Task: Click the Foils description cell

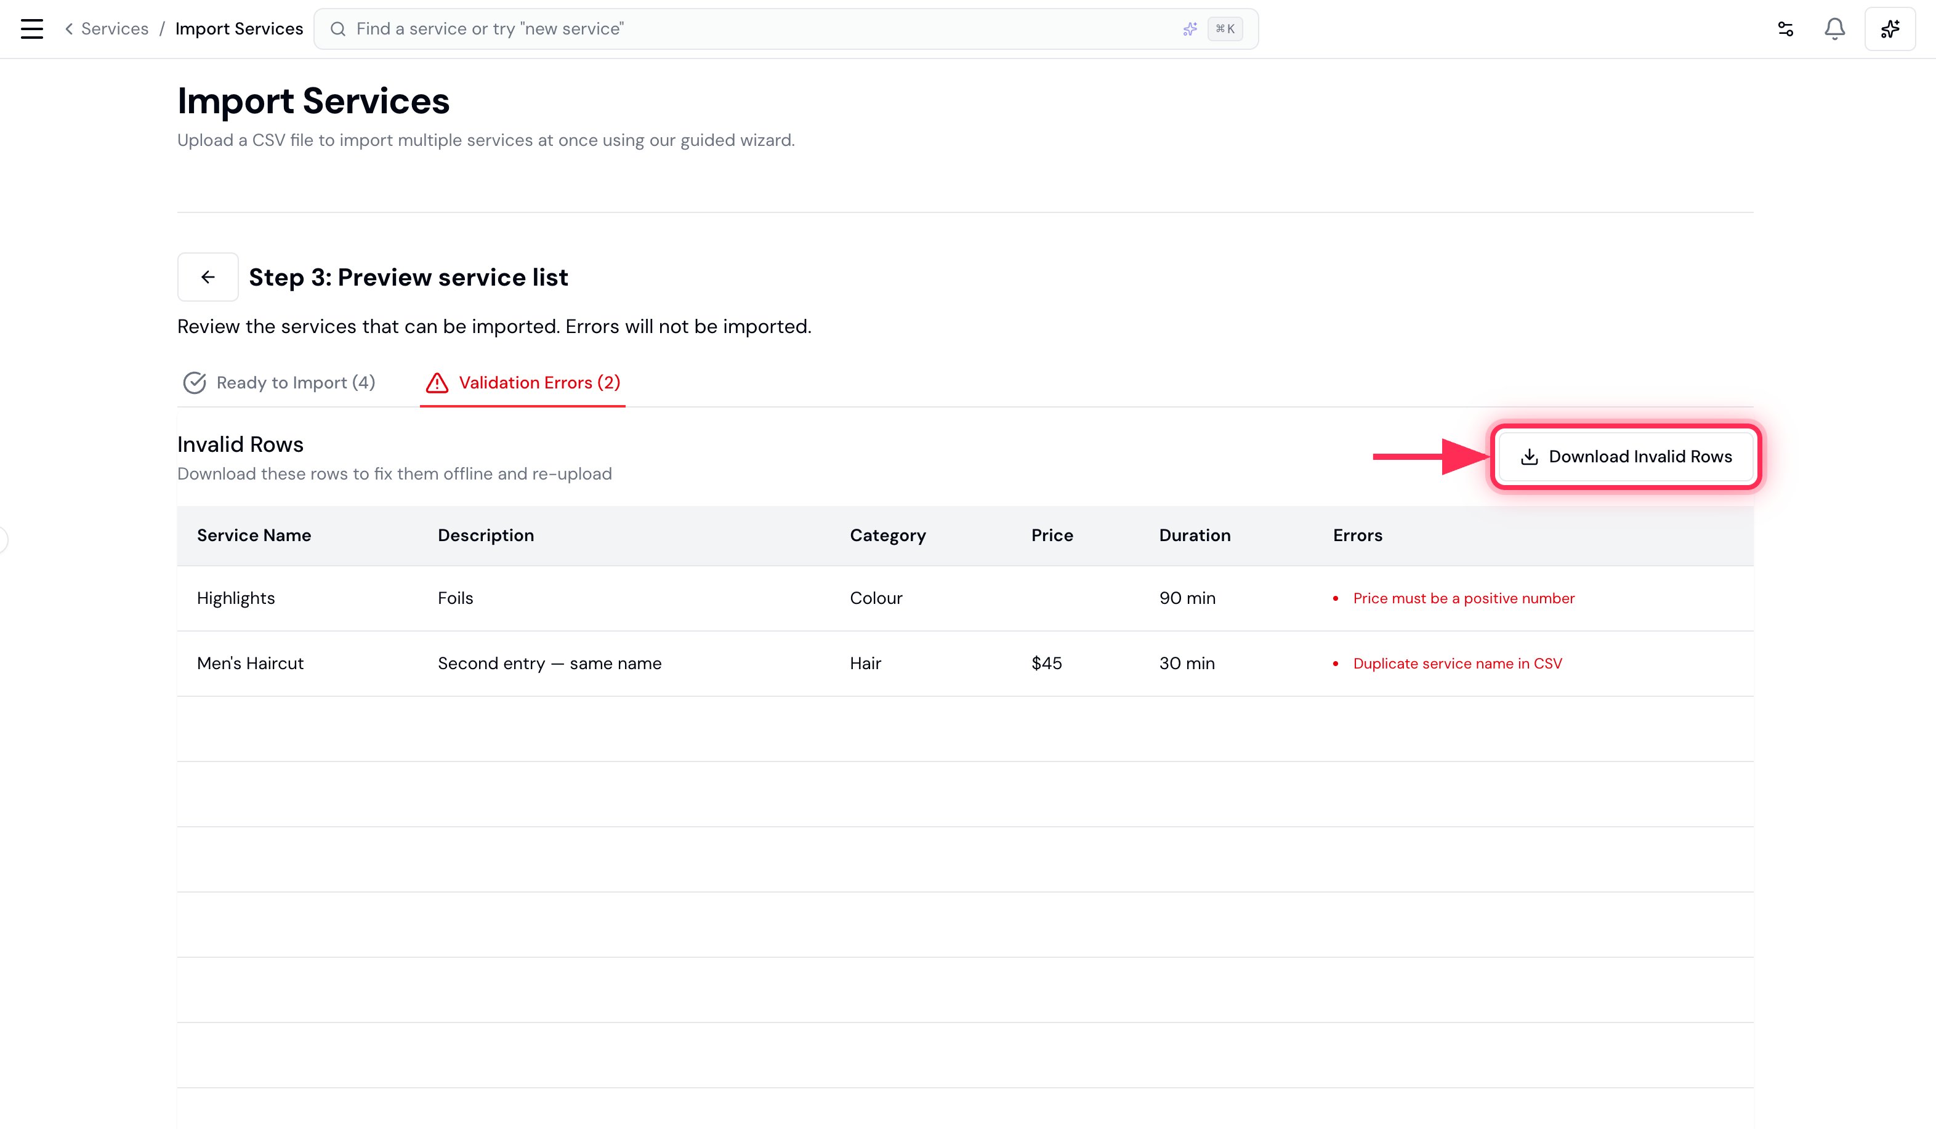Action: point(456,598)
